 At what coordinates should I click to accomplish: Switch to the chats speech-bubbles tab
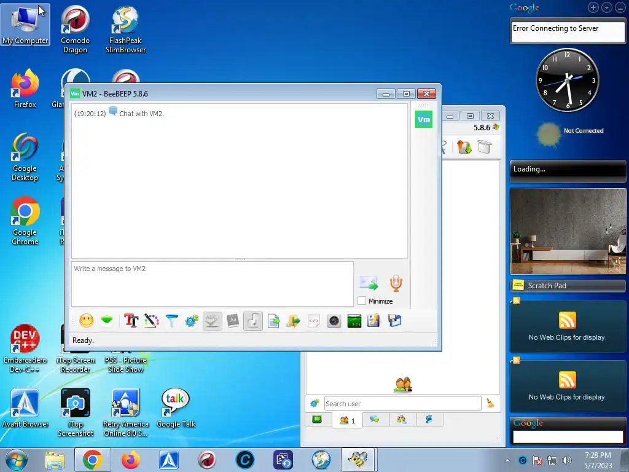375,420
